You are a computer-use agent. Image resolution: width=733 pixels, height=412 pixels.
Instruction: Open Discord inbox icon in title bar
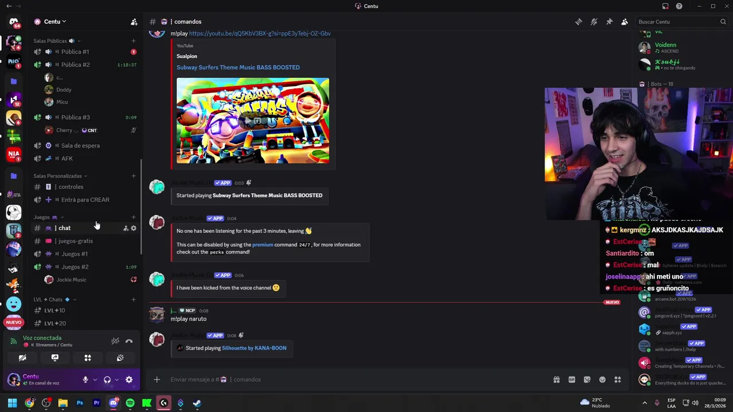pos(665,6)
